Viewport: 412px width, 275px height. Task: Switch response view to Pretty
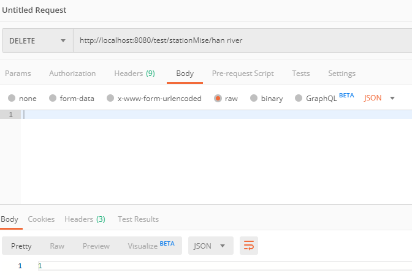[x=21, y=246]
